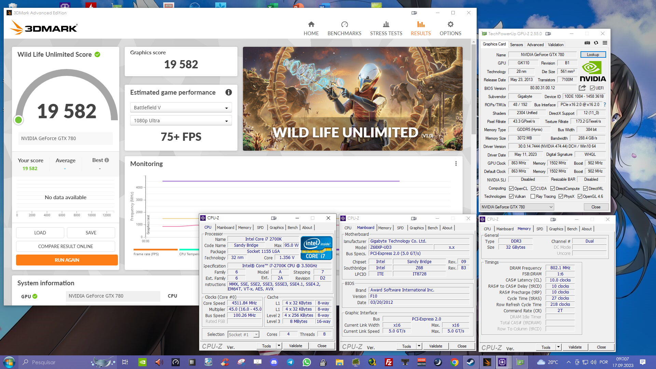Click the Bus Interface question mark in GPU-Z
The width and height of the screenshot is (656, 369).
click(604, 105)
